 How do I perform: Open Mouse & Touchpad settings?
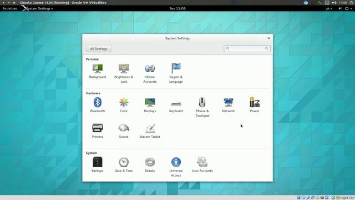coord(202,107)
